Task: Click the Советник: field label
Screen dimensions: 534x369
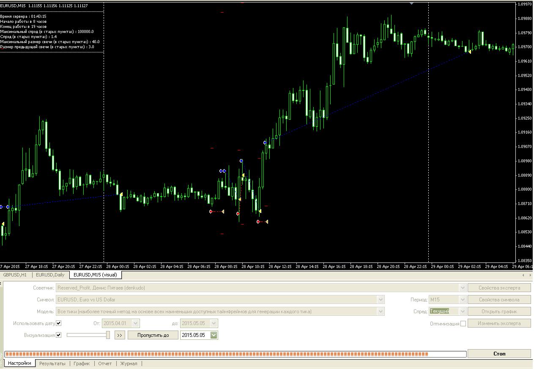Action: [44, 288]
